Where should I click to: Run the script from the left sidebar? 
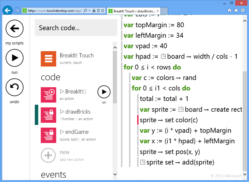coord(14,58)
